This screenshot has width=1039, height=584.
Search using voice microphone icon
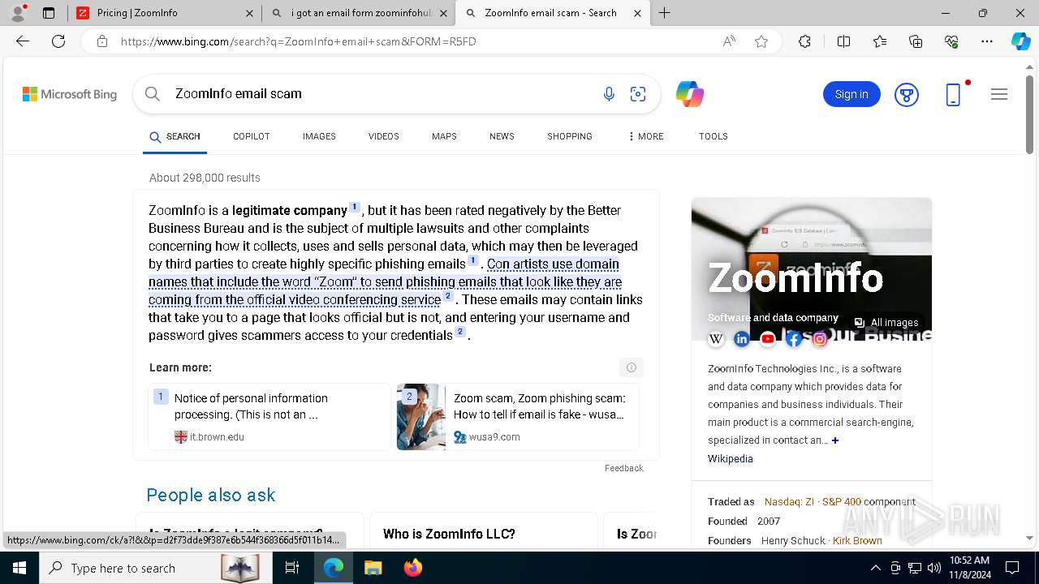pos(609,94)
